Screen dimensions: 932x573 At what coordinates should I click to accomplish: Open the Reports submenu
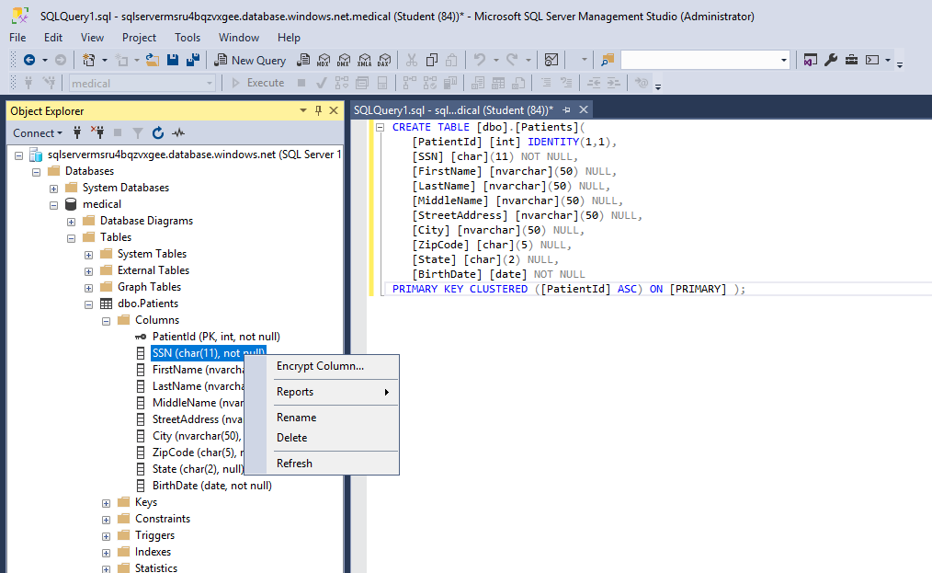[x=322, y=392]
